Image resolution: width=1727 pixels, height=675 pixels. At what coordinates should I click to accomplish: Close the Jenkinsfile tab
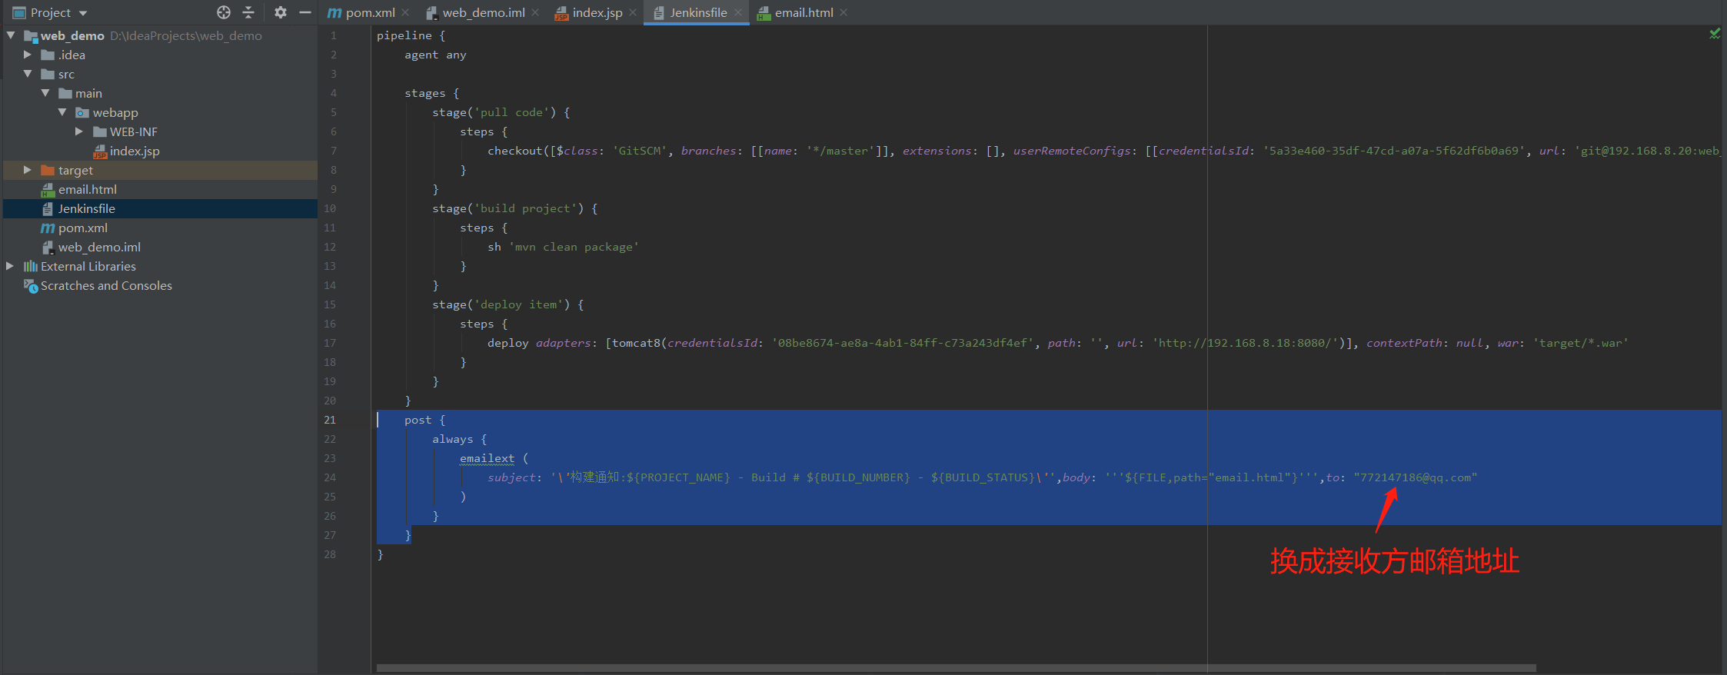(738, 12)
